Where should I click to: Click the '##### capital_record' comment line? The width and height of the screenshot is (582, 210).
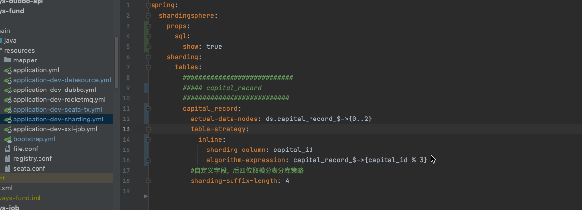pos(222,88)
